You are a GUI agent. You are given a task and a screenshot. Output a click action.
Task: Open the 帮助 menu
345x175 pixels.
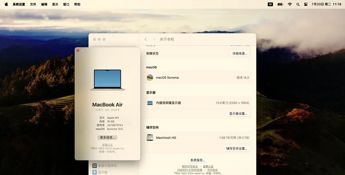coord(77,4)
